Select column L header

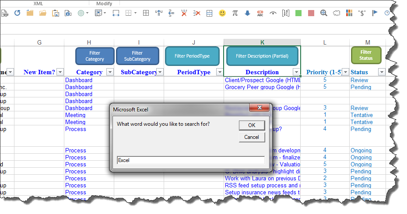325,42
